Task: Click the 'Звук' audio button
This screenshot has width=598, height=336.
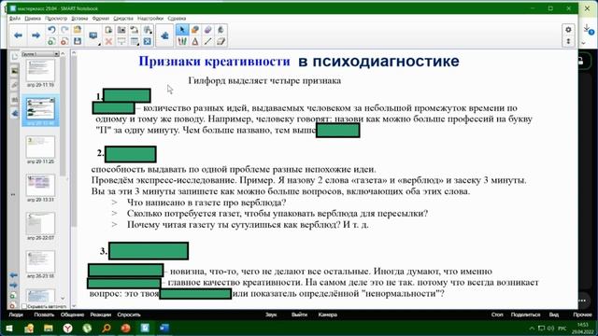Action: tap(271, 315)
